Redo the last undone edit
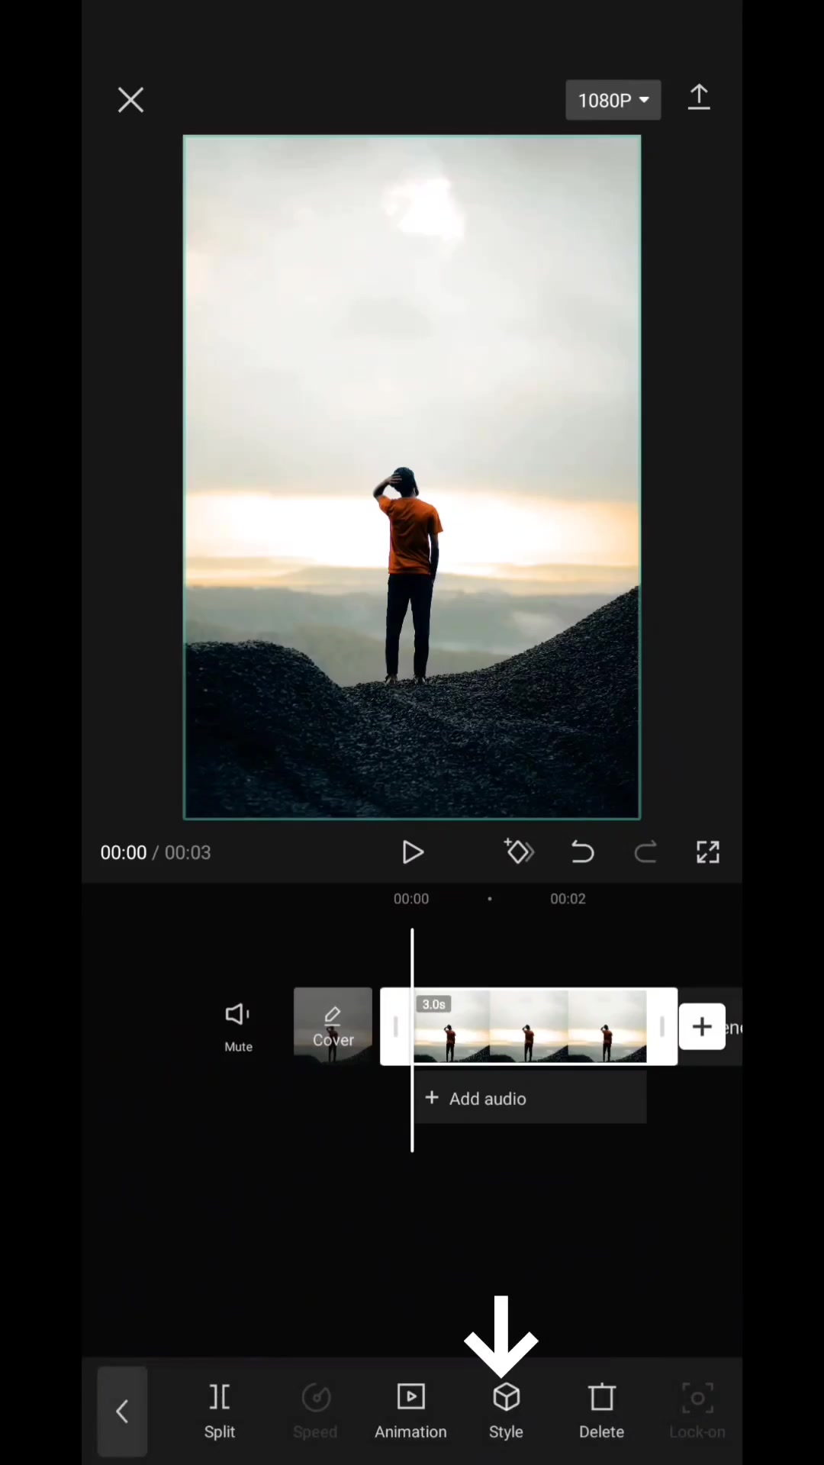824x1465 pixels. pos(645,852)
